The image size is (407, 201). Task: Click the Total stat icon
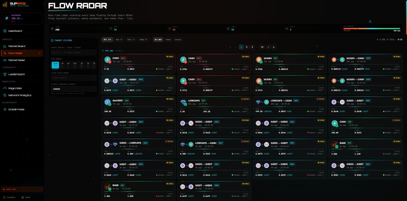(x=52, y=28)
